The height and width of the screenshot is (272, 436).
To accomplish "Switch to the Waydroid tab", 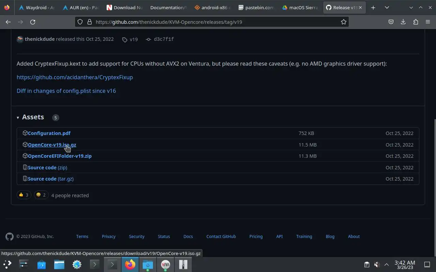I will point(36,7).
